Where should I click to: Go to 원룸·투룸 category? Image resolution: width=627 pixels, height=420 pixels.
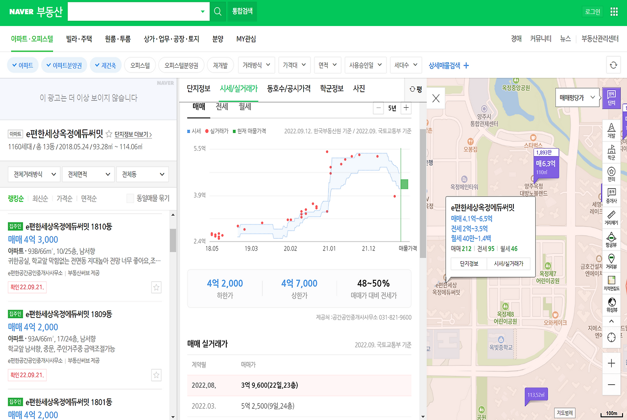point(118,39)
